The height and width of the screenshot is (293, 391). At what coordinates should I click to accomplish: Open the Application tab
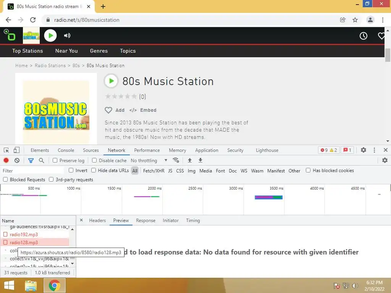pos(207,150)
